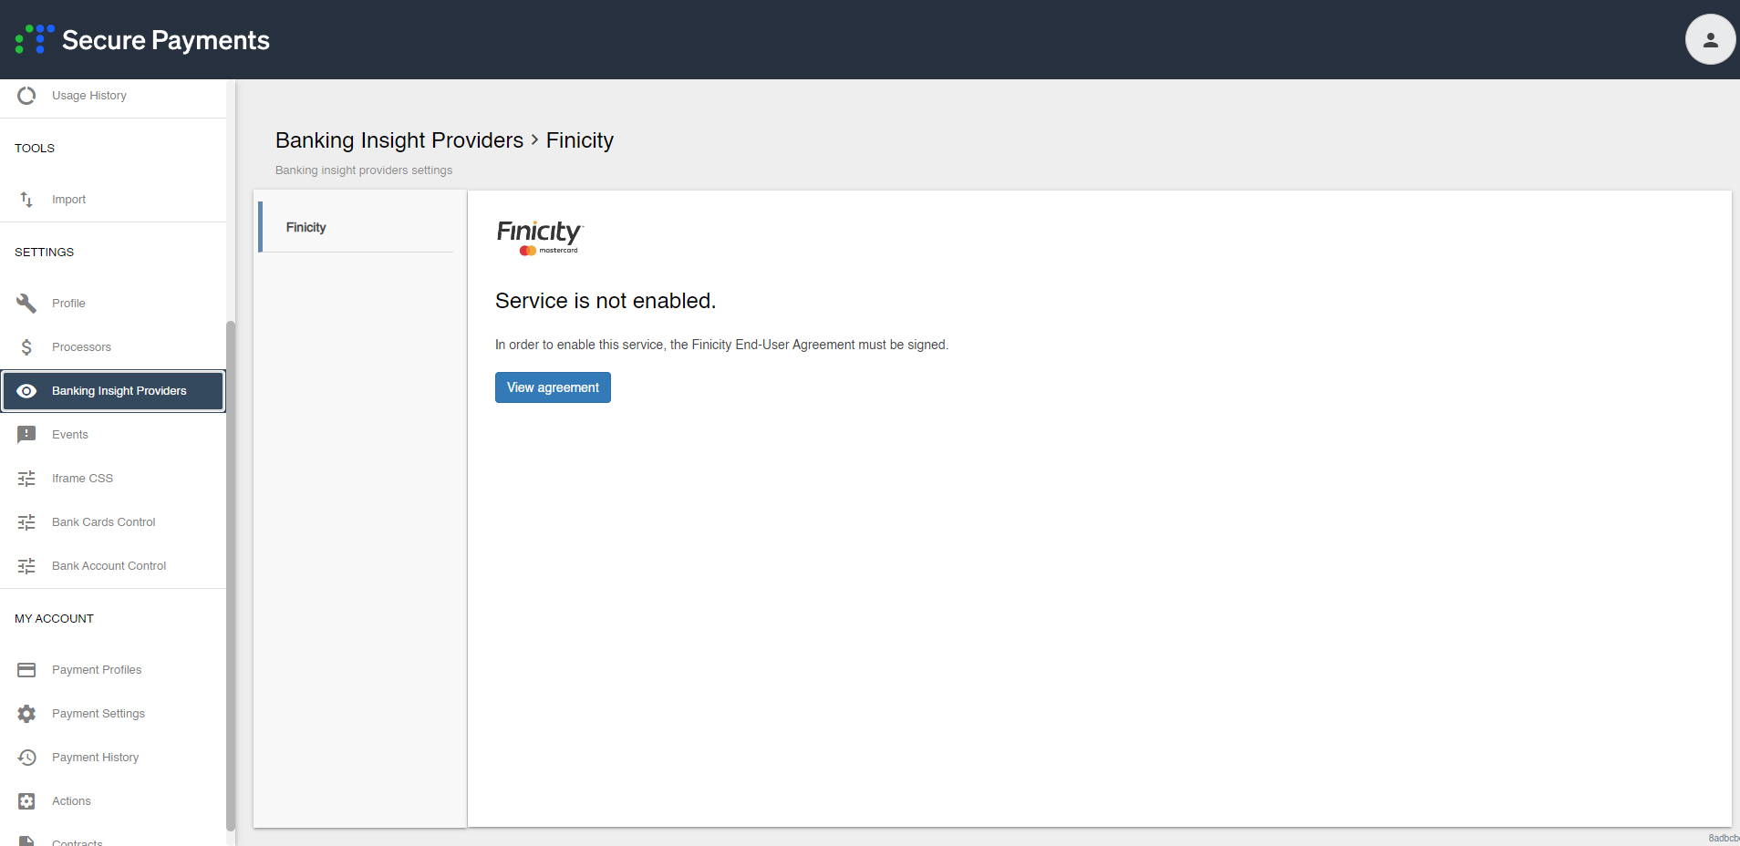Open Events settings

pos(113,435)
